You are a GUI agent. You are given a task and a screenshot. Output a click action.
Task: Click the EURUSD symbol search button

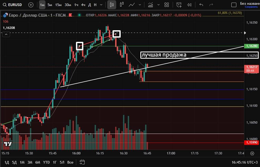click(x=13, y=5)
